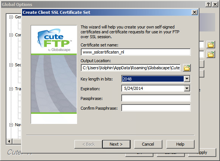Open wizard Help

(180, 144)
